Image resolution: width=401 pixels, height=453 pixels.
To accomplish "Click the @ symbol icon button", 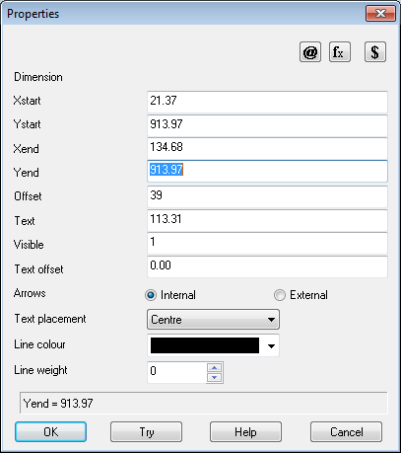I will tap(310, 52).
